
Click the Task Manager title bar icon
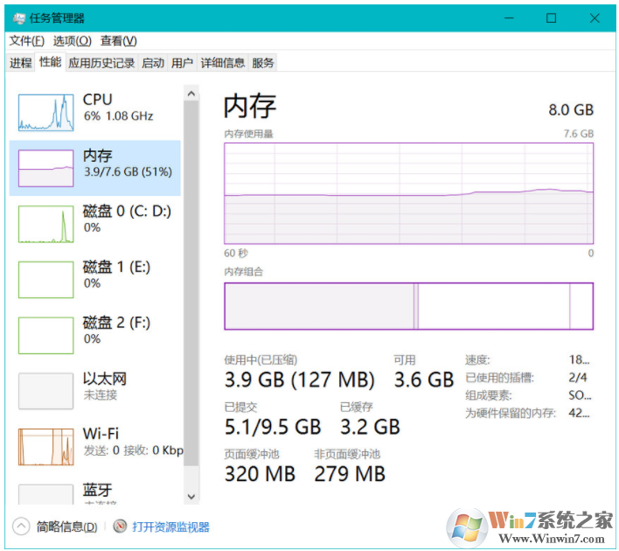point(17,18)
